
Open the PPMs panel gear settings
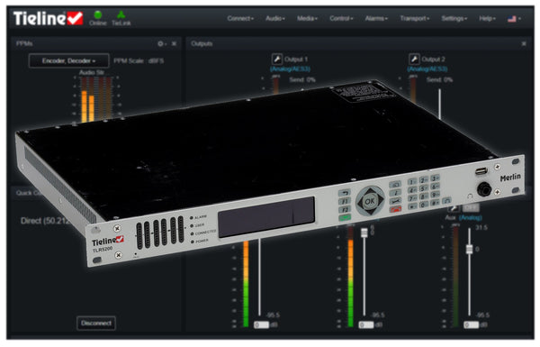161,44
